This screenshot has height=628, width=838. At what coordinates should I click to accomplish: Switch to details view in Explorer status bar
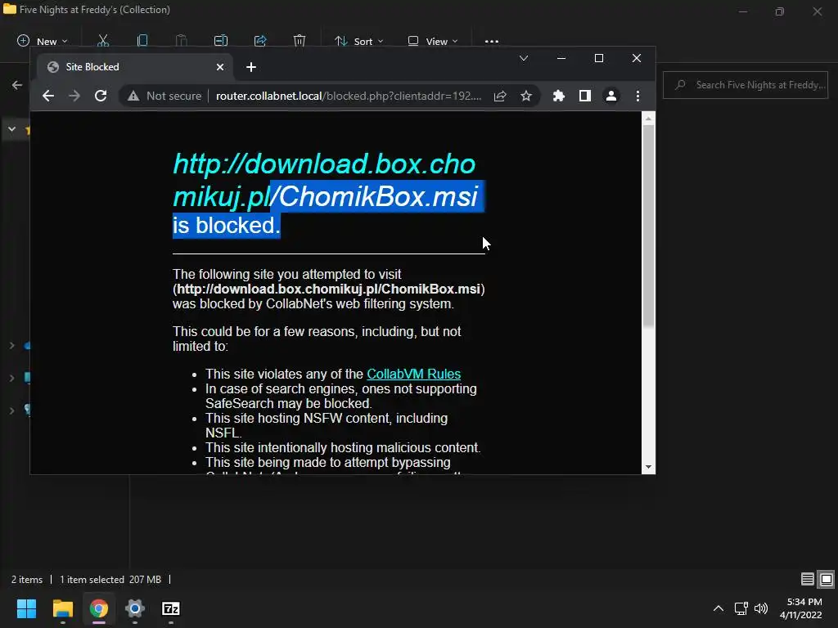click(x=808, y=579)
